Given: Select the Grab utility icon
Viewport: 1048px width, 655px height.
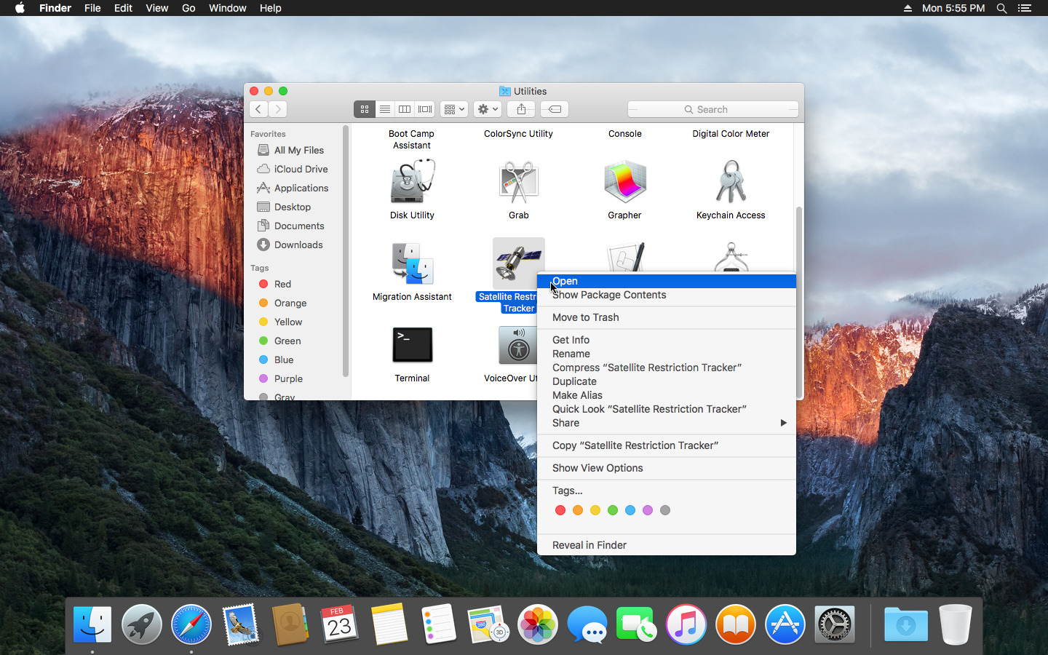Looking at the screenshot, I should point(518,182).
